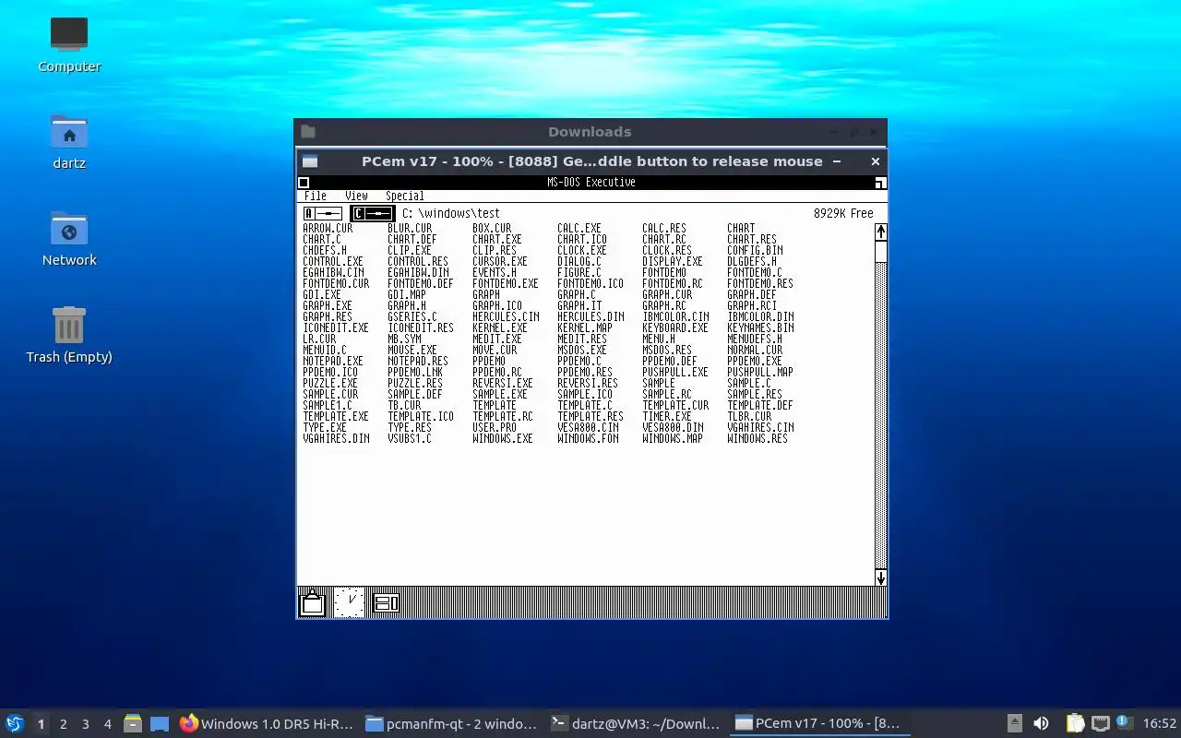Select file USER.PRO in the list

(495, 427)
